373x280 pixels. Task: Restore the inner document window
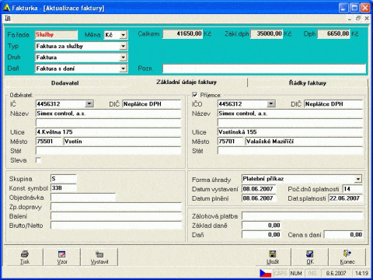pos(358,19)
